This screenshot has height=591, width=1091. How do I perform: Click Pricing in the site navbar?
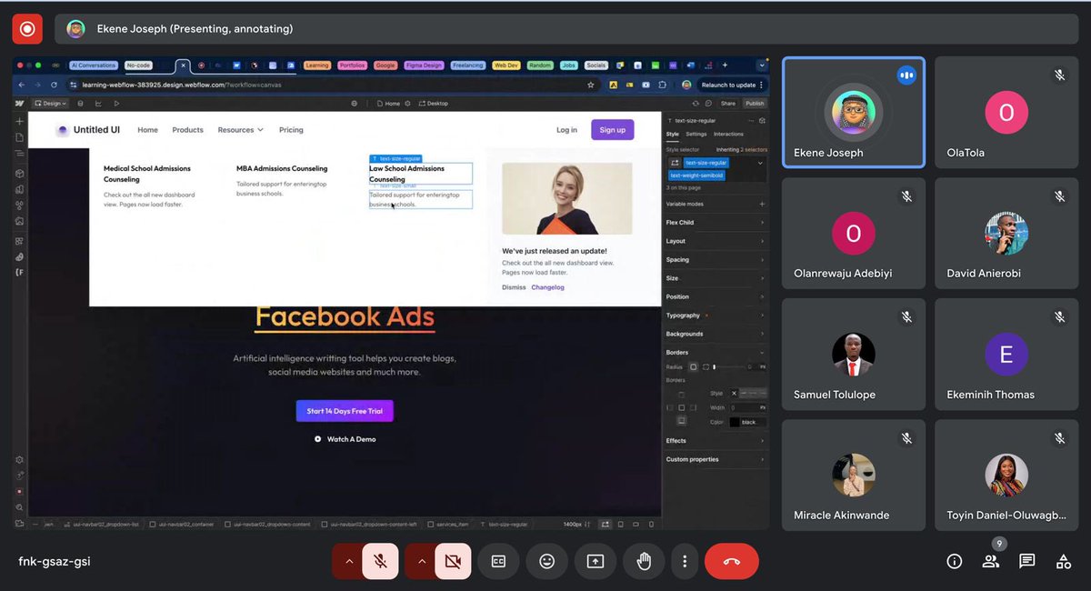click(x=291, y=130)
